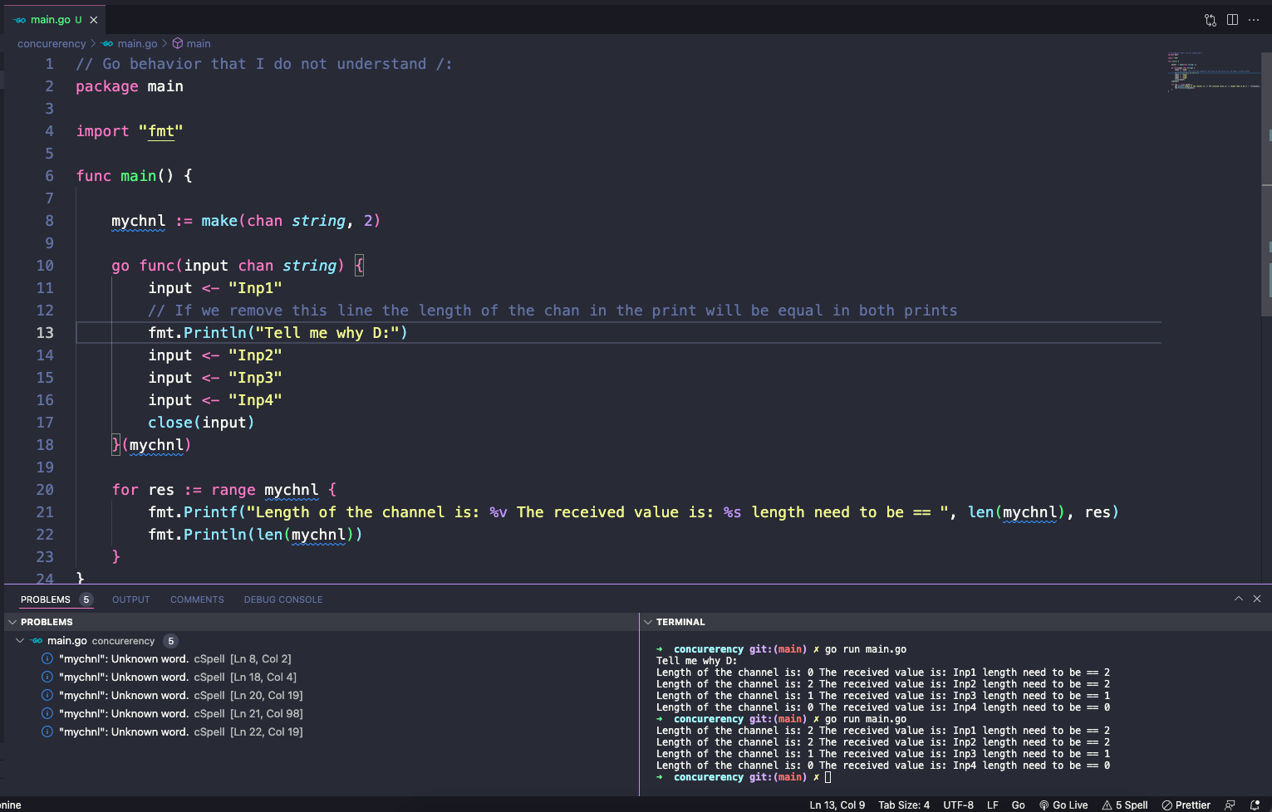Select language mode Go in status bar
Image resolution: width=1272 pixels, height=812 pixels.
coord(1019,805)
